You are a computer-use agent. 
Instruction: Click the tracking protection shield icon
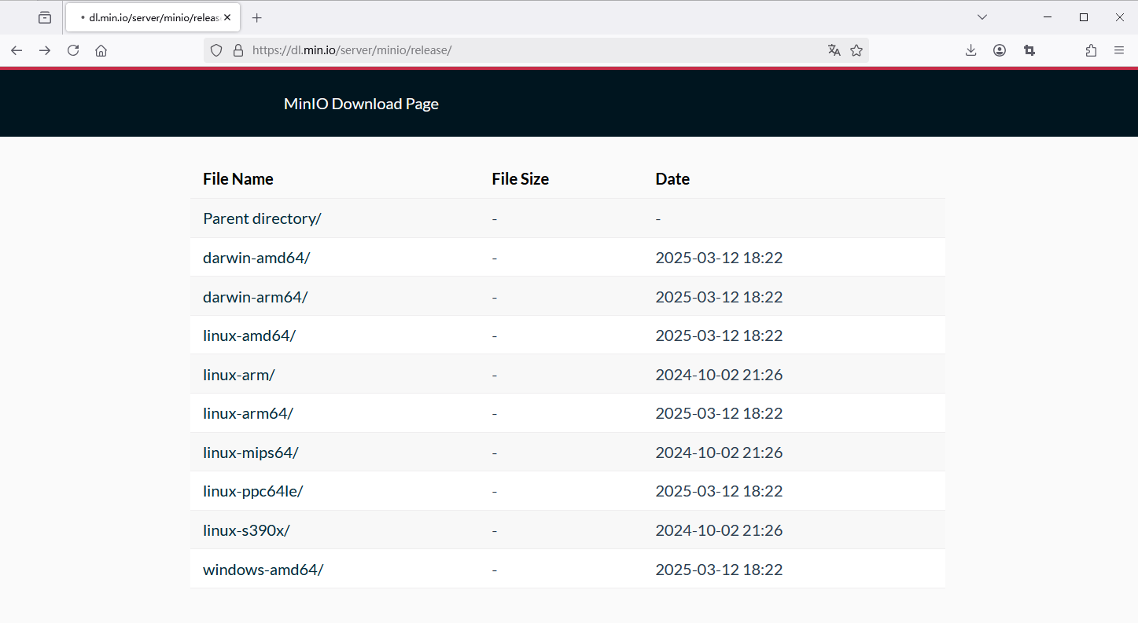216,50
